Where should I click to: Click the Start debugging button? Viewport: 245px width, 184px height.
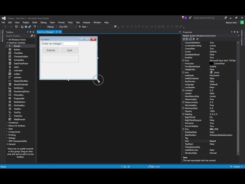click(83, 27)
